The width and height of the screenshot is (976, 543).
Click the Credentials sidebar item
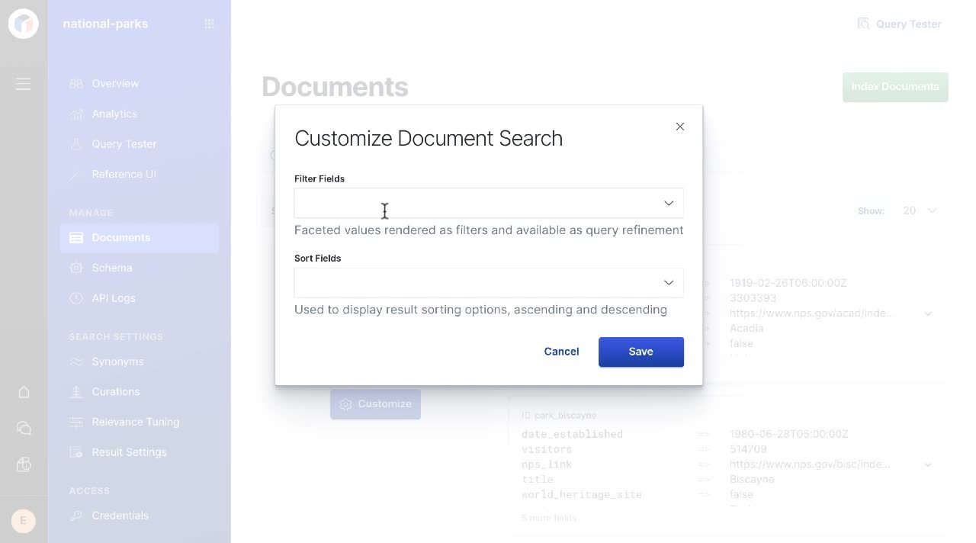(120, 516)
